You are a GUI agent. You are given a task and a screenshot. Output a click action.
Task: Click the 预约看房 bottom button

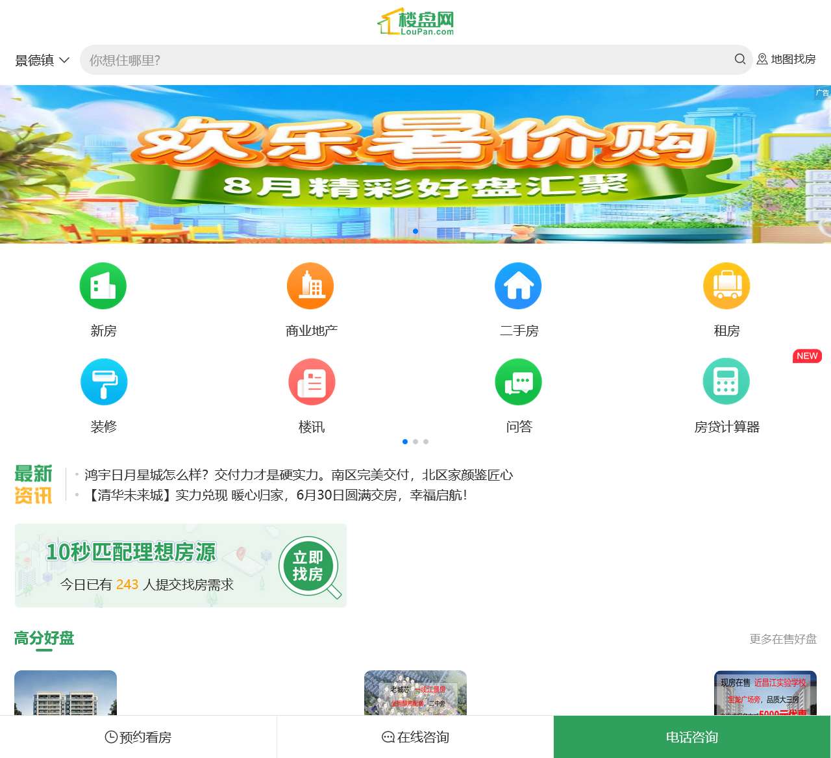[x=138, y=737]
